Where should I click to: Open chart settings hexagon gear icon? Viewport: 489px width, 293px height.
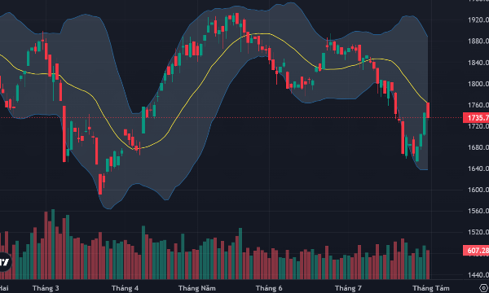[483, 287]
